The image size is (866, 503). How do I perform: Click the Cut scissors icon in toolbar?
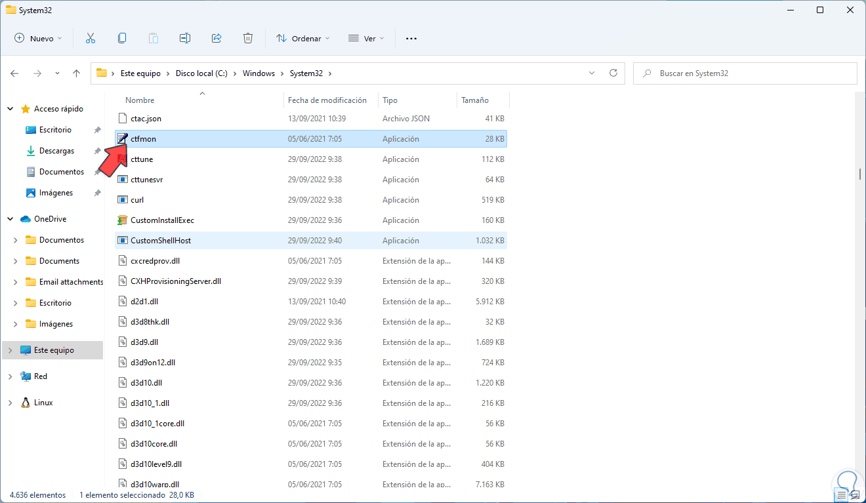pyautogui.click(x=91, y=39)
